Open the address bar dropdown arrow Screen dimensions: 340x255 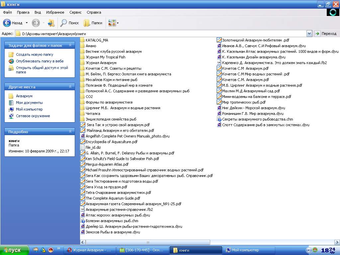(x=309, y=34)
